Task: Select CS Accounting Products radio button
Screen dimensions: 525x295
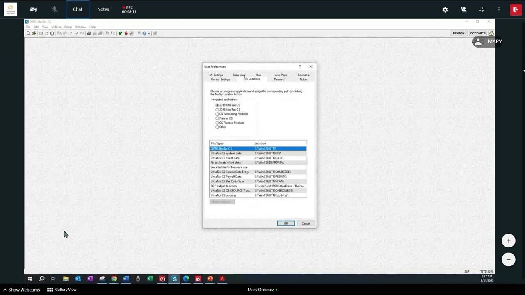Action: [x=217, y=114]
